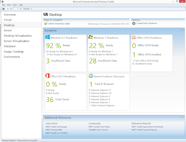
Task: Open MAP Training Wiki link
Action: coord(54,130)
